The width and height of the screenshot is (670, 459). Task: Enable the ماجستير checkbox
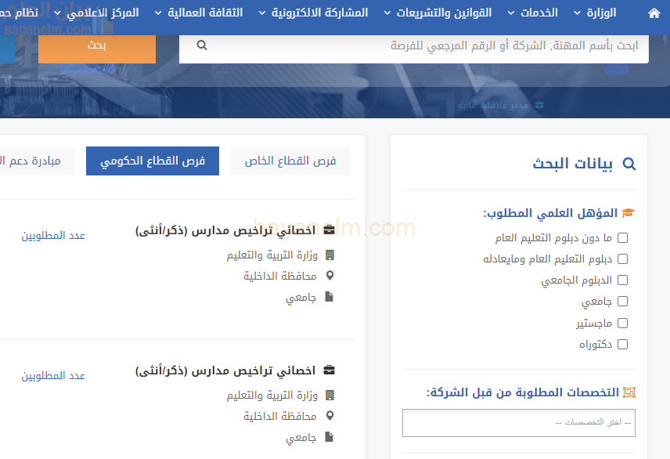pos(622,322)
